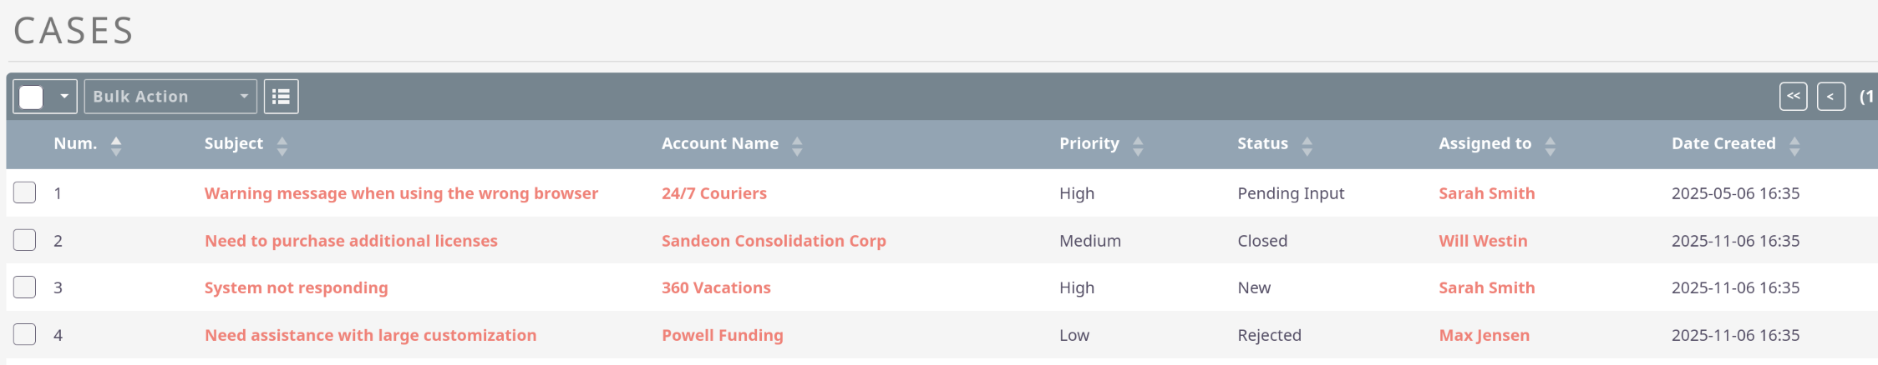Sort by Date Created sort arrows
1878x365 pixels.
tap(1794, 146)
